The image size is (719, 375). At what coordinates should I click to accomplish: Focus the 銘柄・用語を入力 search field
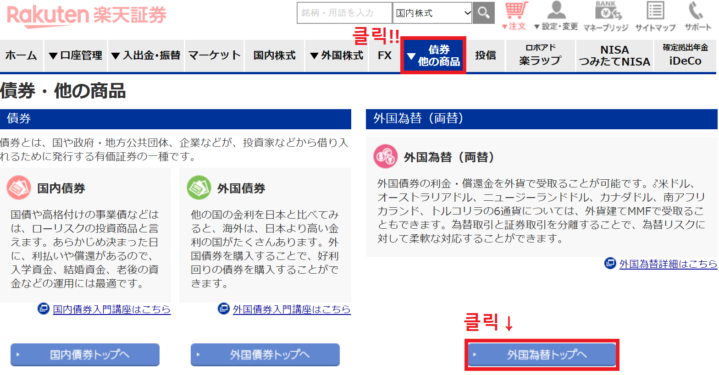[345, 13]
